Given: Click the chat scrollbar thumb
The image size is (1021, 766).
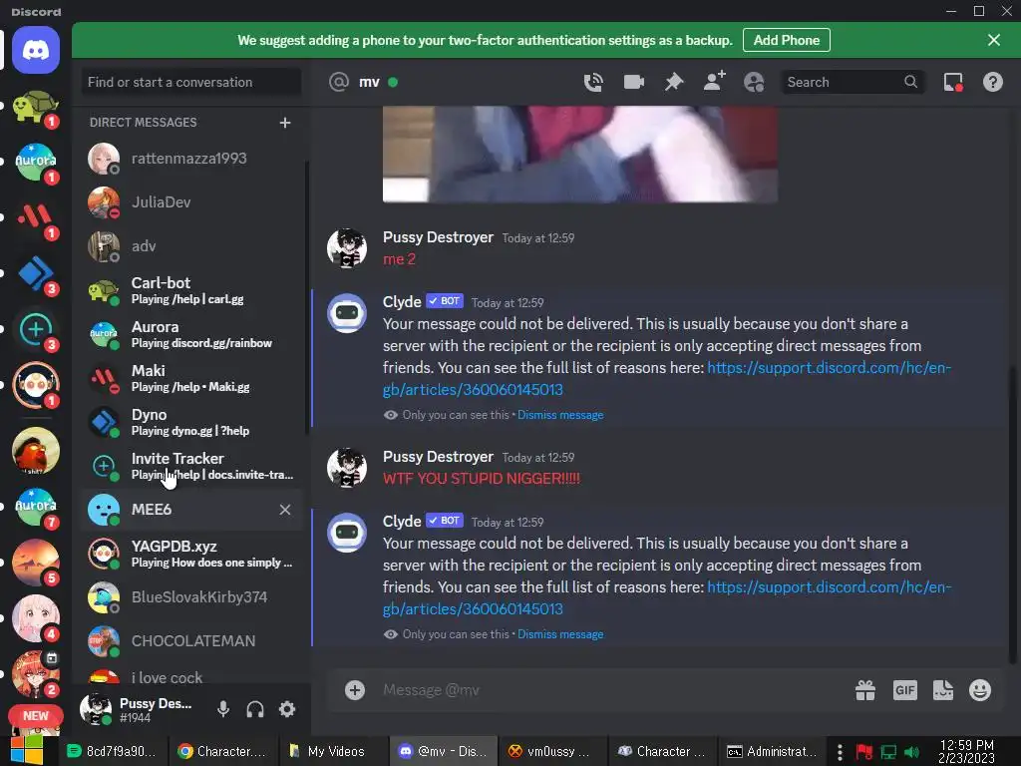Looking at the screenshot, I should pos(1011,515).
